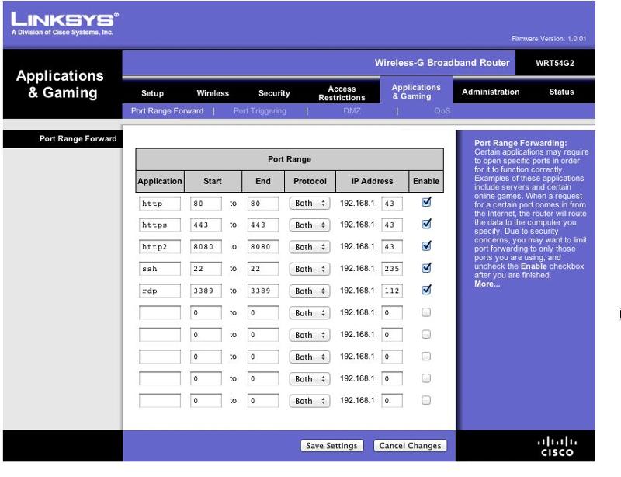Click the Port Range Forward sidebar label
This screenshot has height=477, width=621.
click(78, 139)
